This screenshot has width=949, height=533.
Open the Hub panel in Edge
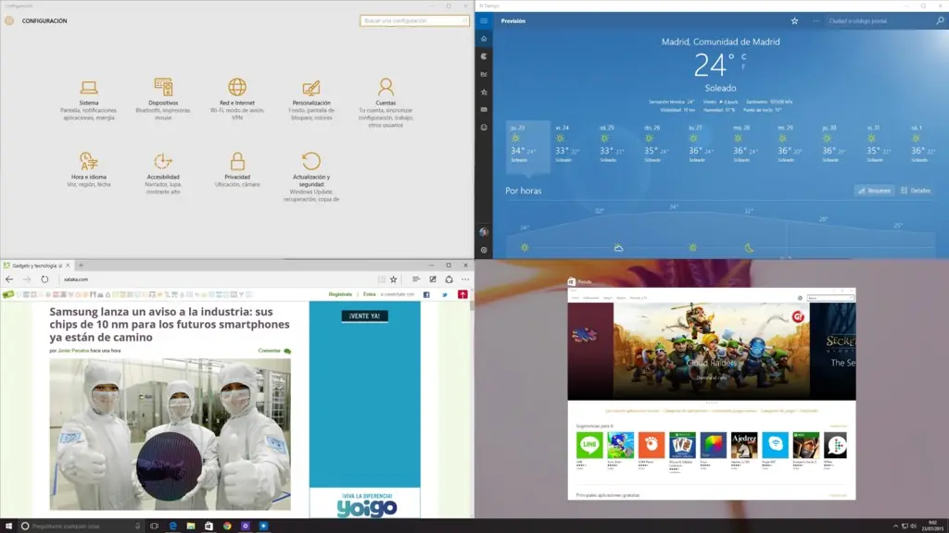click(x=415, y=279)
